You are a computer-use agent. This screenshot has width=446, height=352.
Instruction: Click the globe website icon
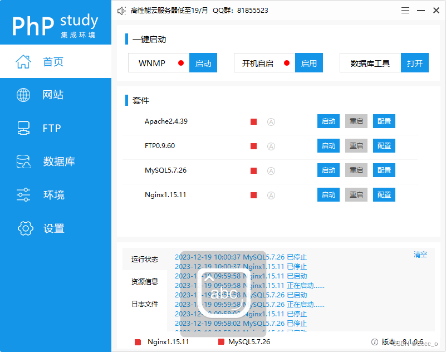23,95
